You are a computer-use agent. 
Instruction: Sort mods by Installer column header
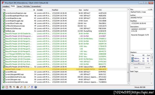coord(40,10)
